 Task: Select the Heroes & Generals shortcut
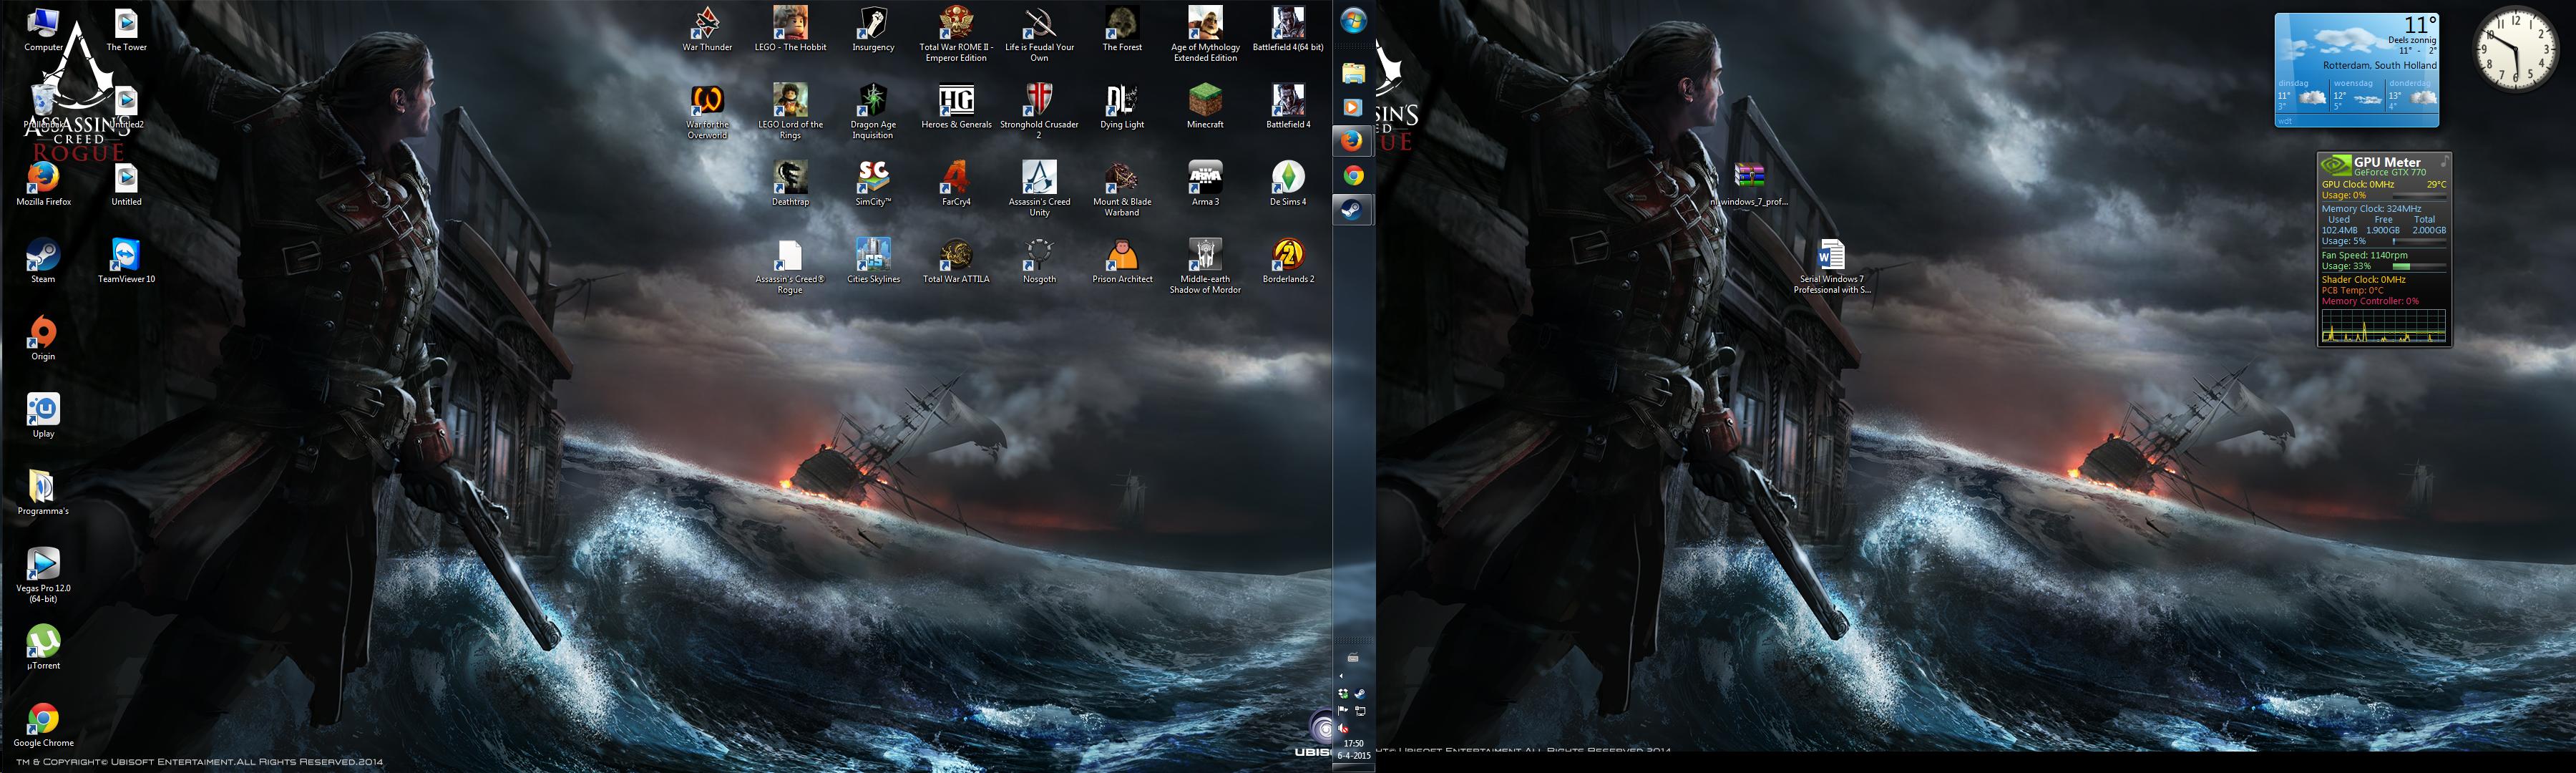coord(956,107)
